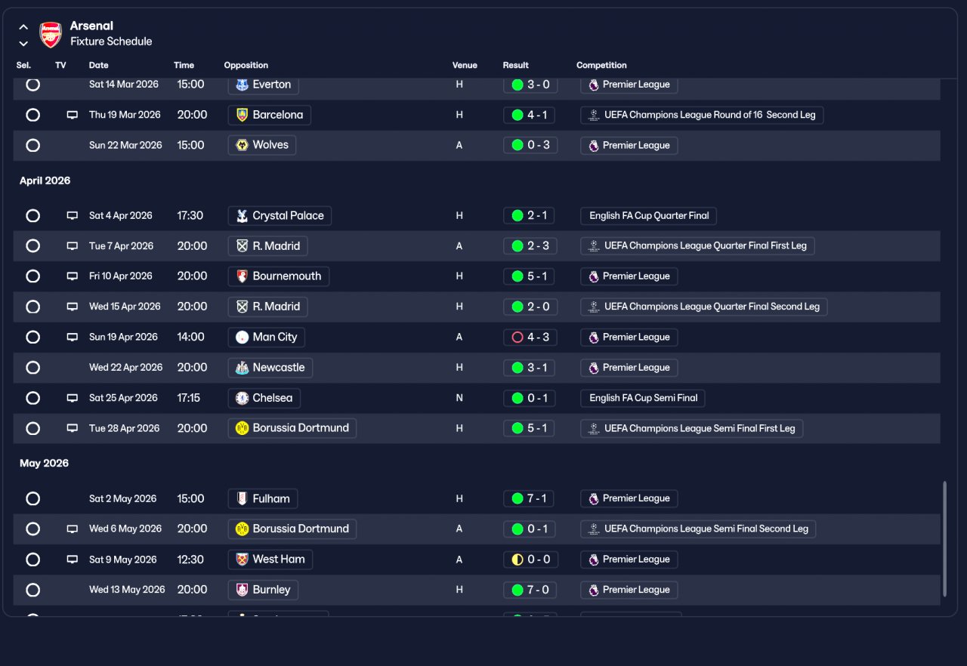Open the Bournemouth opposition name
Image resolution: width=967 pixels, height=666 pixels.
(x=287, y=276)
